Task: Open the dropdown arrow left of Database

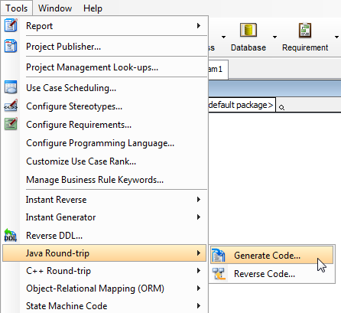Action: point(223,37)
